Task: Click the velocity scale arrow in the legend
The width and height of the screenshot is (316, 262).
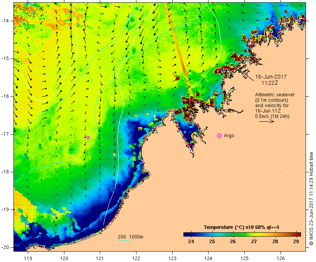Action: 267,121
